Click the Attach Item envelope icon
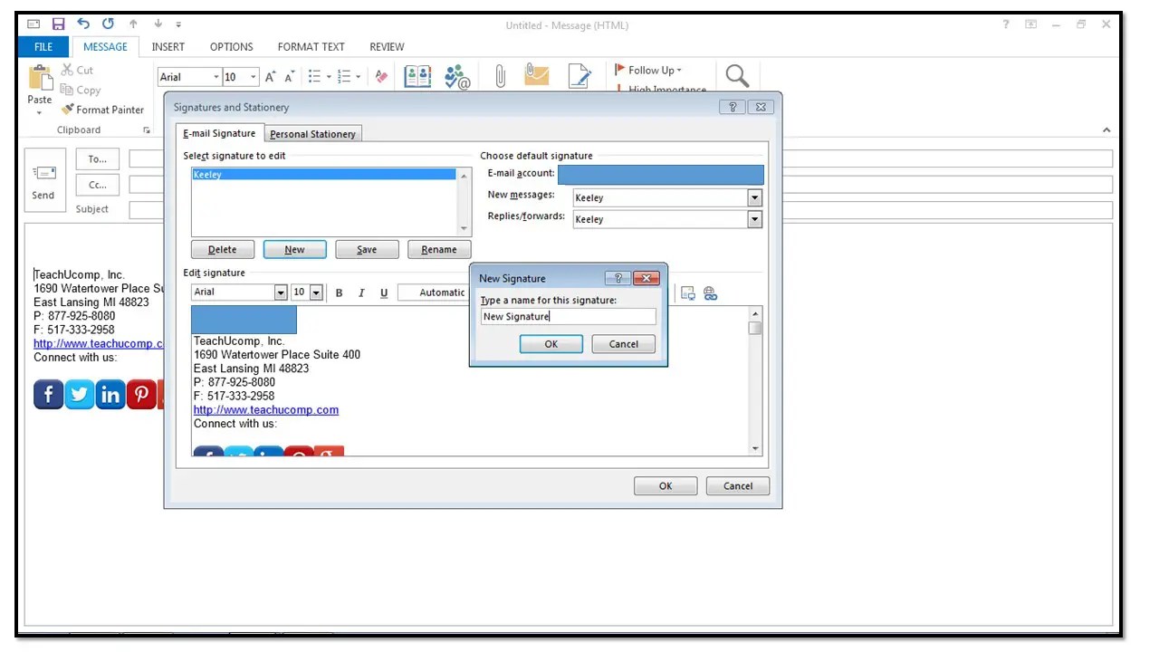The image size is (1159, 652). 536,75
